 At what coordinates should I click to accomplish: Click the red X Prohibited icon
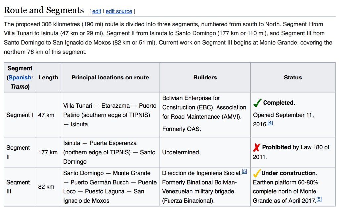[257, 147]
